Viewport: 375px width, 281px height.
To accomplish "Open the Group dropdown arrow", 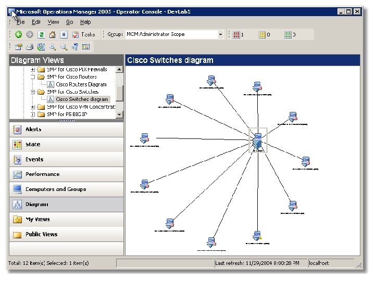I will (220, 34).
